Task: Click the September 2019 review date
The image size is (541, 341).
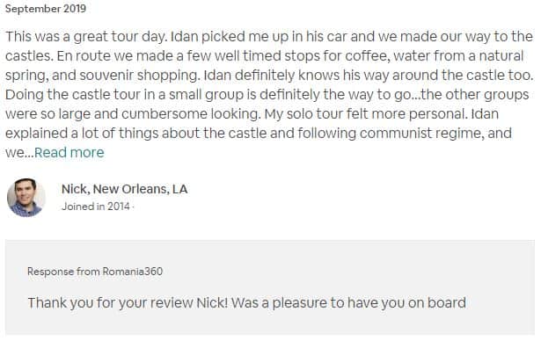Action: (46, 9)
